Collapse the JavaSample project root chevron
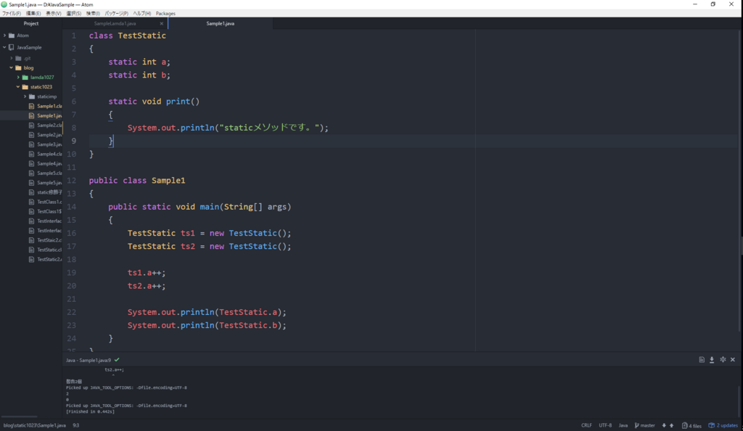 click(x=5, y=47)
